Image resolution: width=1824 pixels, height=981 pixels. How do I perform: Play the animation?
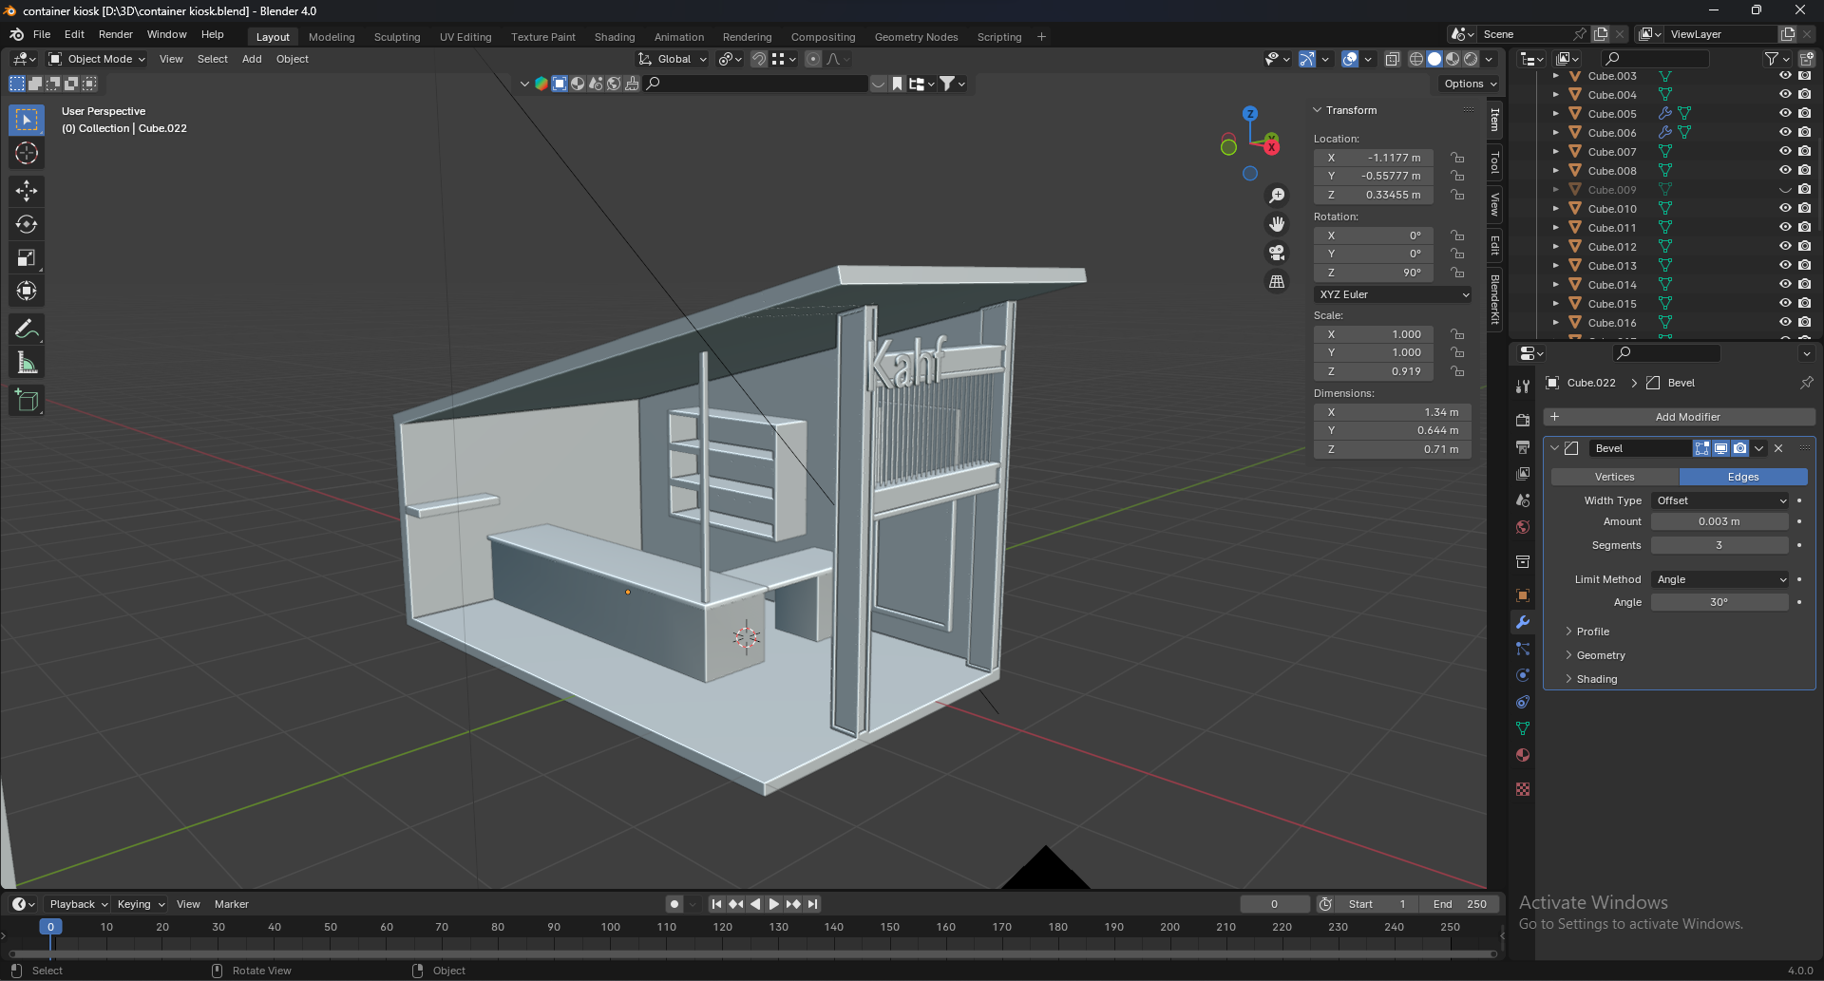tap(774, 904)
